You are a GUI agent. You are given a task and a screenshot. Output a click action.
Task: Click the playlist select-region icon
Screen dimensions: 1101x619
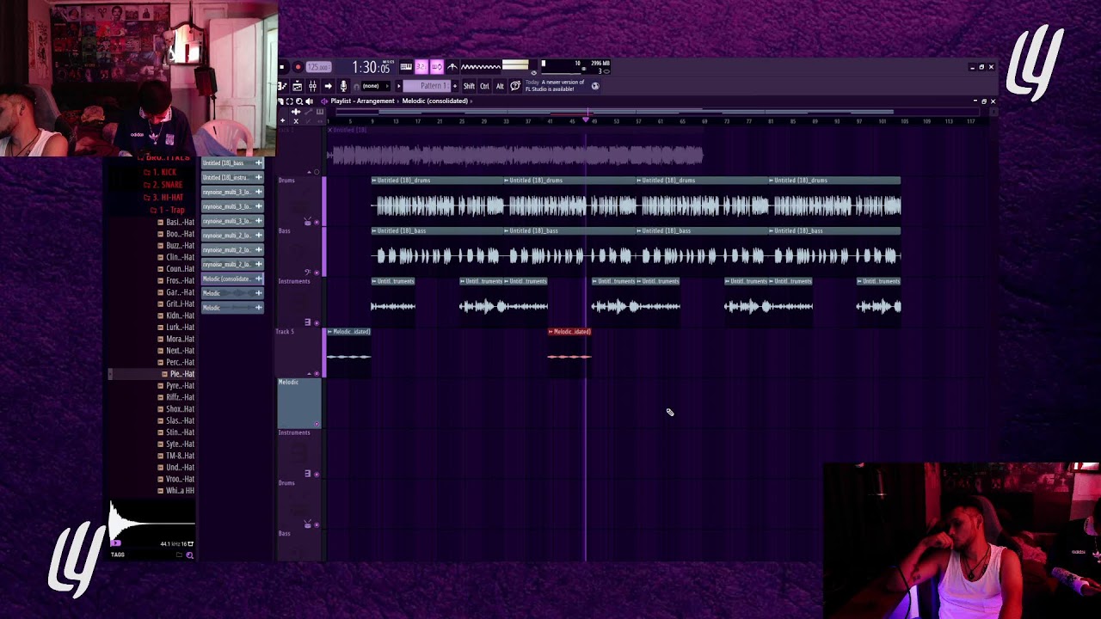tap(289, 101)
